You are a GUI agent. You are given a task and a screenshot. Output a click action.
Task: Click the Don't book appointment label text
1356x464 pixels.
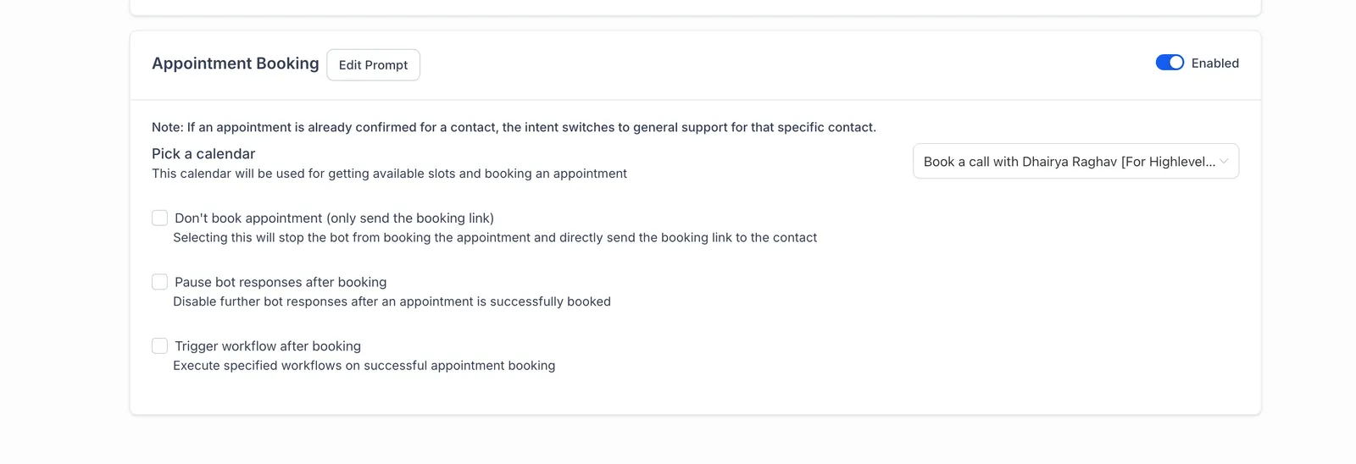(334, 218)
